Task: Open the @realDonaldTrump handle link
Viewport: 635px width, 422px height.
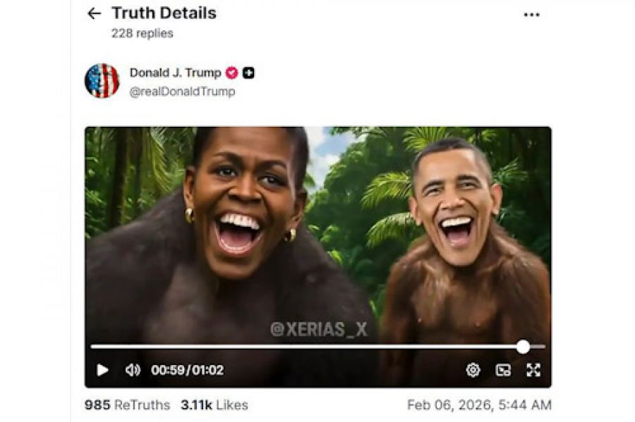Action: pyautogui.click(x=182, y=92)
